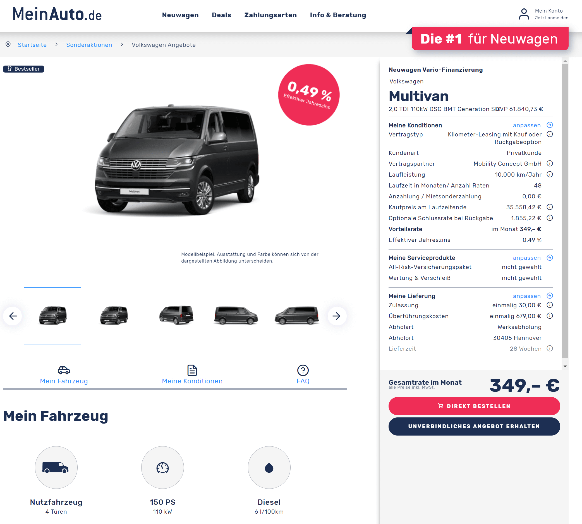
Task: Click the document icon above Meine Konditionen
Action: [192, 370]
